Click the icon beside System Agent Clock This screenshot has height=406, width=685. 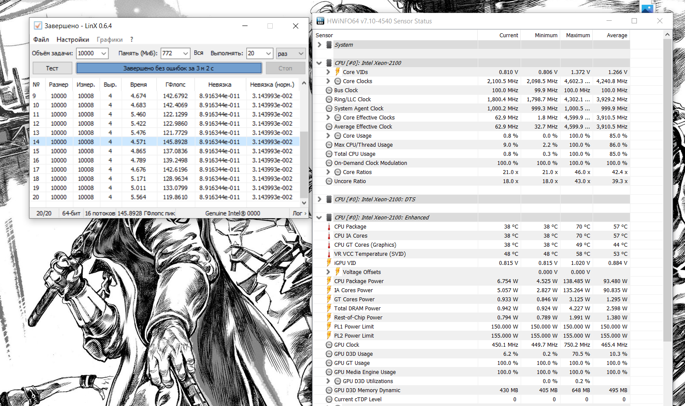coord(329,108)
